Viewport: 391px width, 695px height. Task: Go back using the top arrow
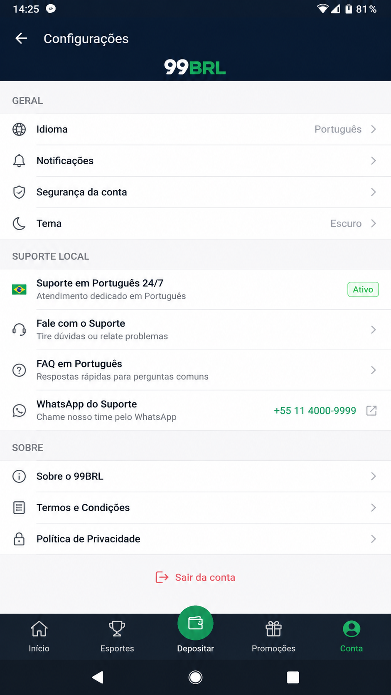point(21,39)
